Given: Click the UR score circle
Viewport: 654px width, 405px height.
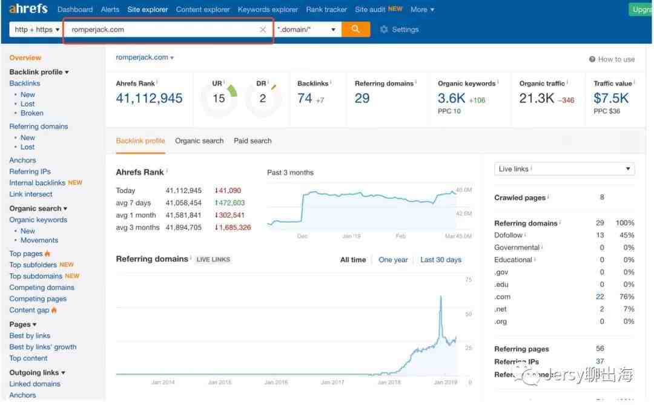Looking at the screenshot, I should click(219, 99).
